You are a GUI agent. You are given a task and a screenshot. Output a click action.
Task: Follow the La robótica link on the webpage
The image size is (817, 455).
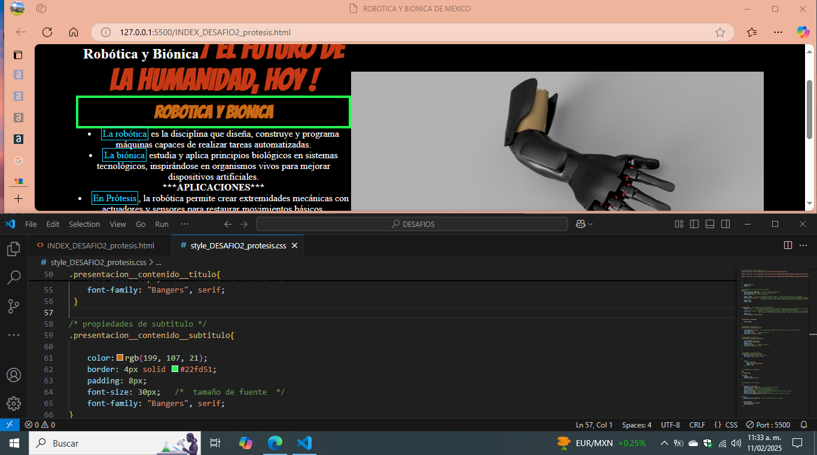(124, 134)
